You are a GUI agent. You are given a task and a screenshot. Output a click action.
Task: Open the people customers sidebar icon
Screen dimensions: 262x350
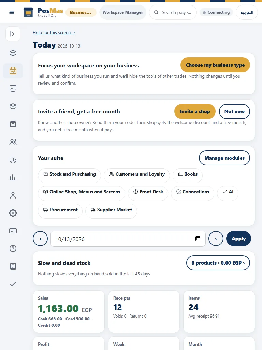[13, 142]
